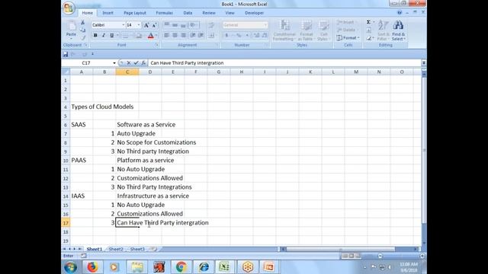Switch to the Insert ribbon tab
This screenshot has width=488, height=274.
click(108, 13)
